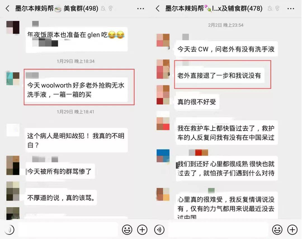Tap avatar beside 今天去CW message
Viewport: 302px width, 239px height.
pos(163,40)
